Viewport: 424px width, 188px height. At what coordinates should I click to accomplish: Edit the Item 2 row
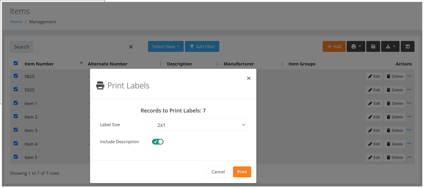click(374, 117)
